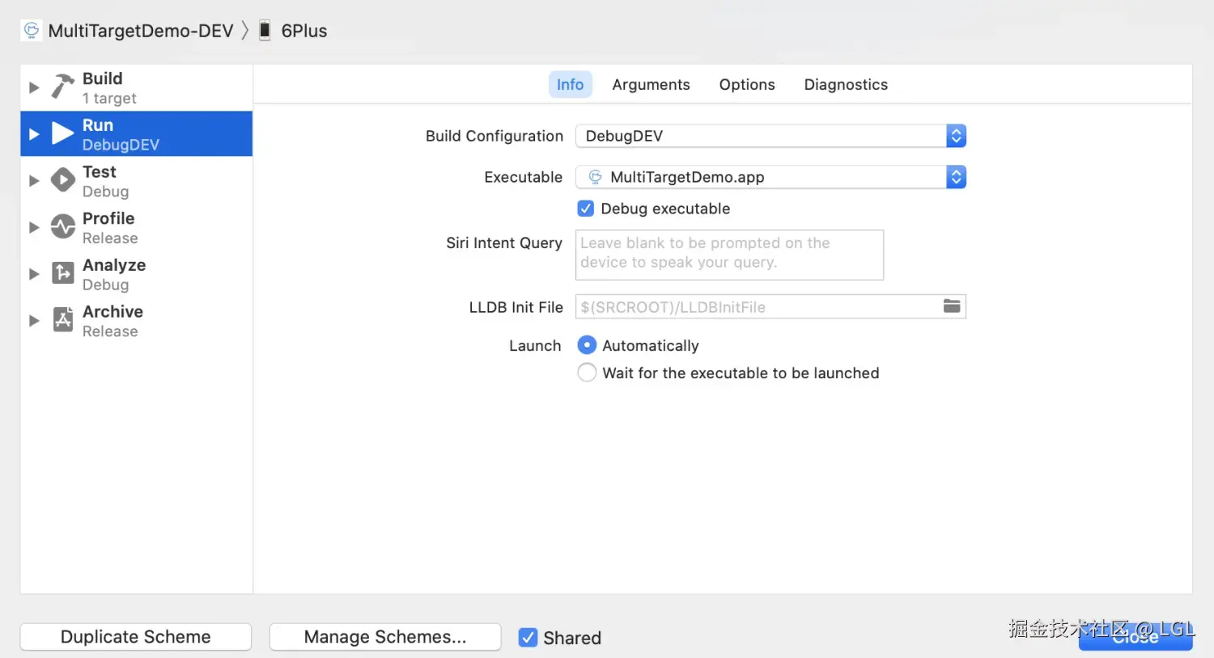The height and width of the screenshot is (658, 1214).
Task: Open the Diagnostics tab
Action: pos(846,85)
